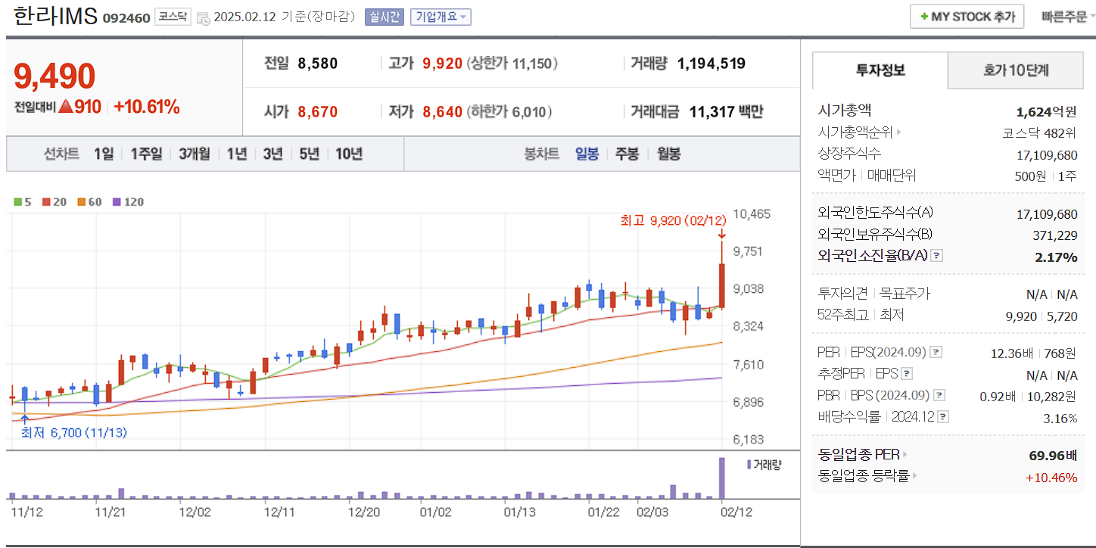1096x548 pixels.
Task: Switch to the 호가 10단계 tab
Action: pyautogui.click(x=1015, y=70)
